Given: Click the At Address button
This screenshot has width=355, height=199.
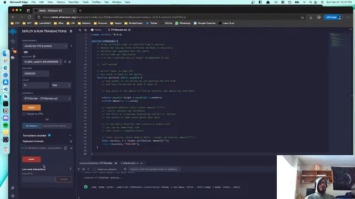Looking at the screenshot, I should click(x=32, y=126).
